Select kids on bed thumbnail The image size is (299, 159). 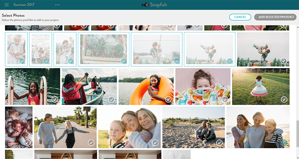click(19, 127)
